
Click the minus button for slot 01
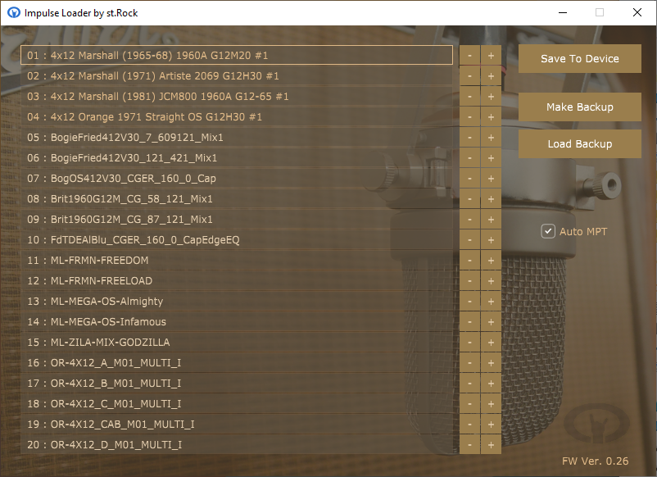click(x=469, y=56)
